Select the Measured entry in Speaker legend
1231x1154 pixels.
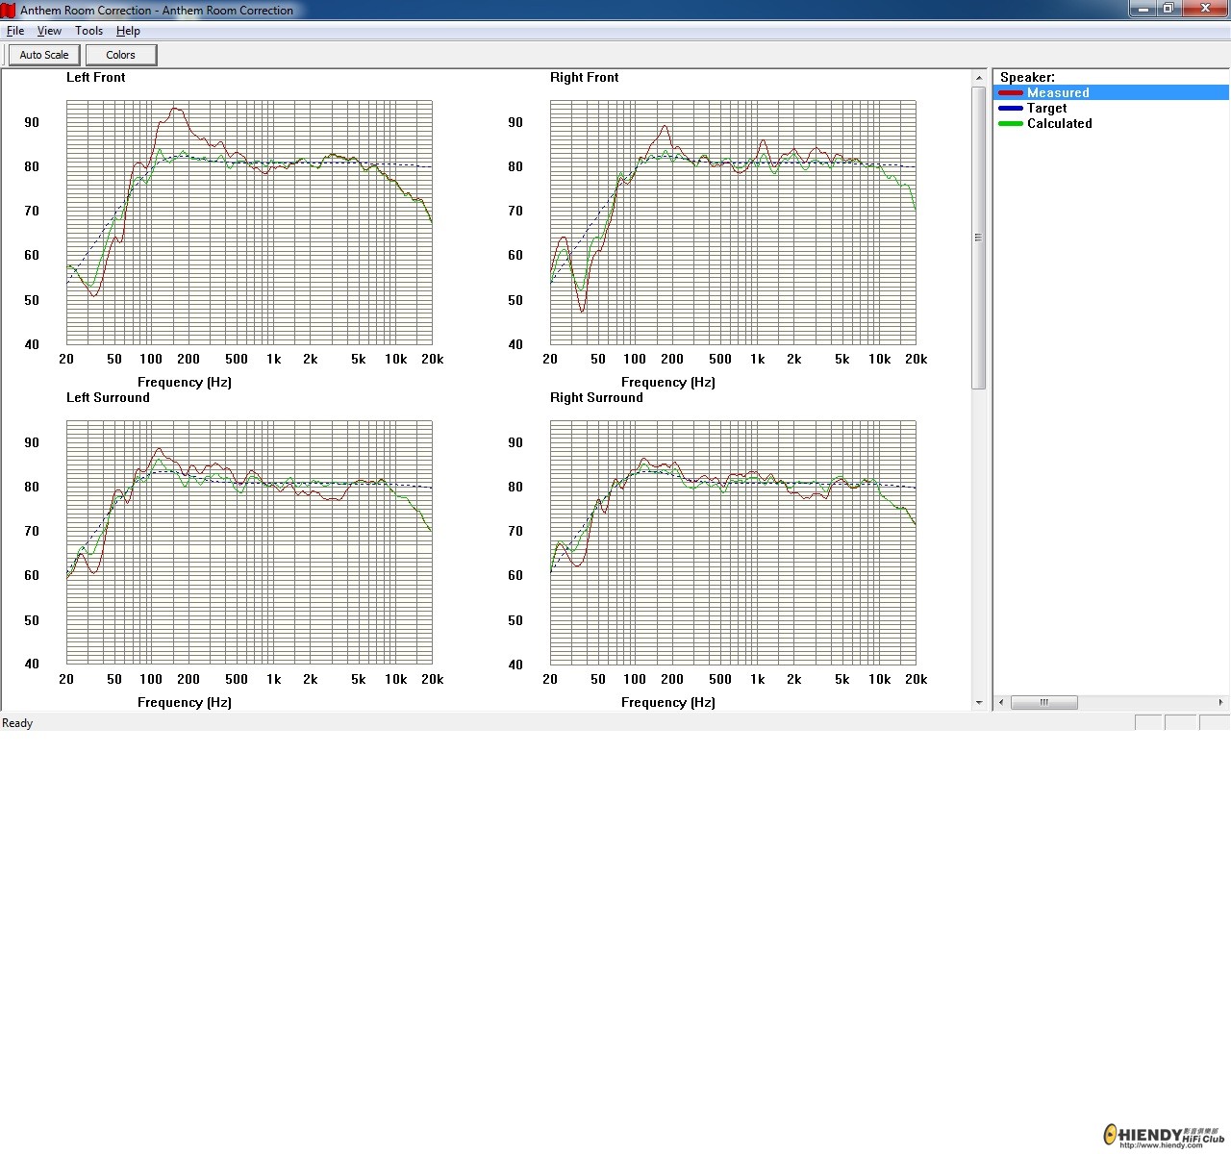pos(1057,93)
